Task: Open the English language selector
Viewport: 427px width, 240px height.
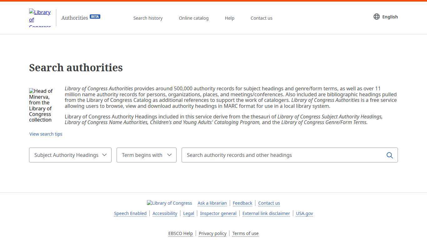Action: (389, 17)
